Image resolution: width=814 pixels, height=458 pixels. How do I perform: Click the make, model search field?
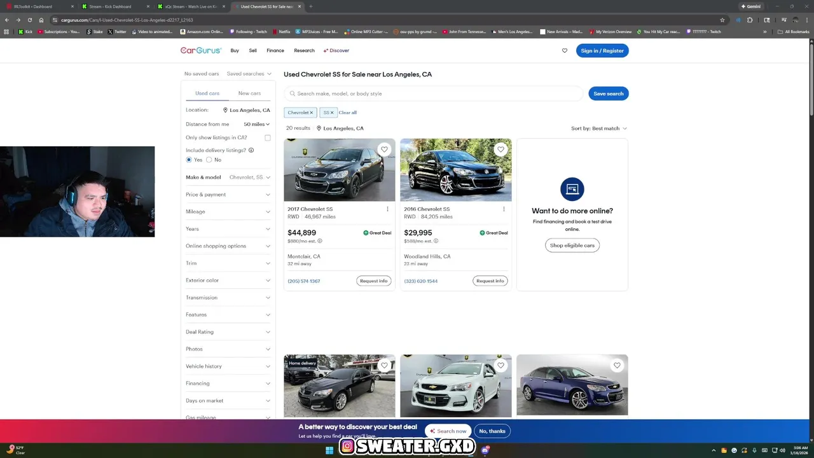(433, 94)
